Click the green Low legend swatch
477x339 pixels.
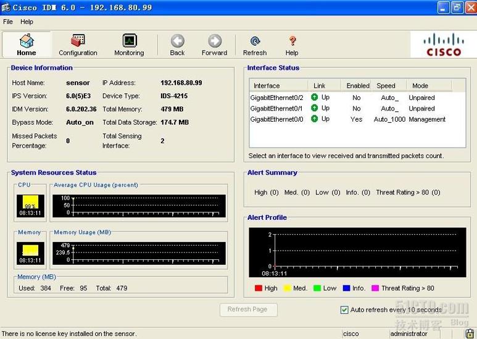[317, 288]
